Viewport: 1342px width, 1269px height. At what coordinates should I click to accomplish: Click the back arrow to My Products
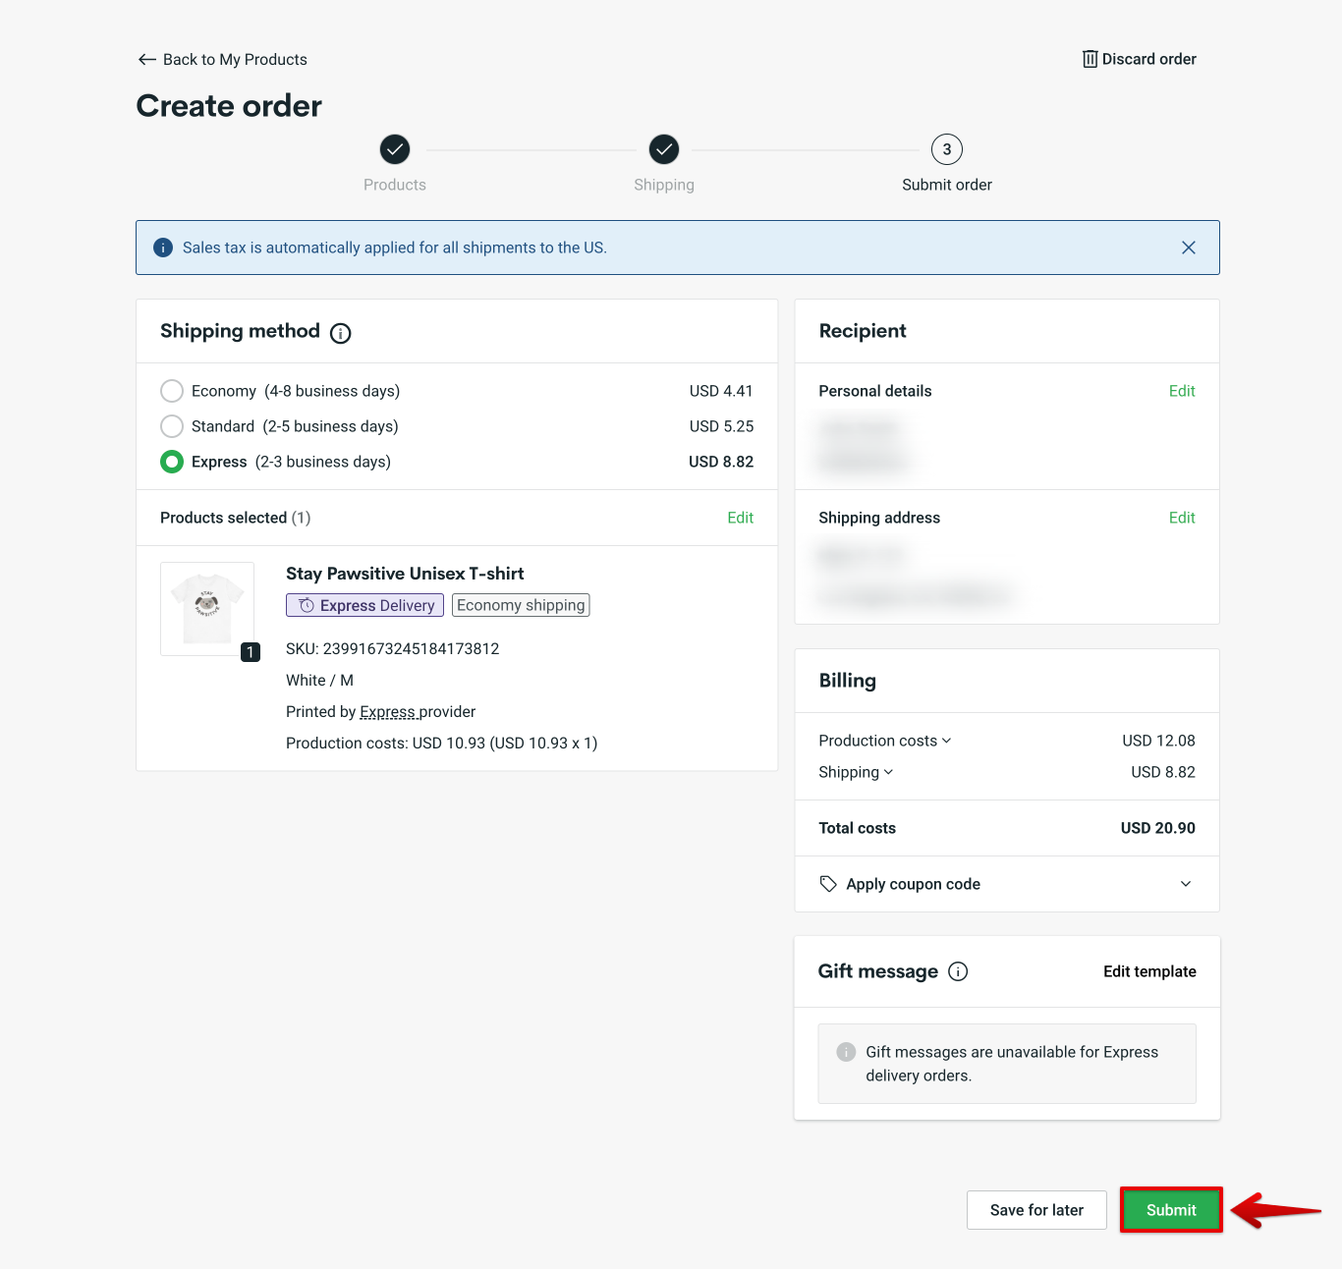[x=145, y=59]
